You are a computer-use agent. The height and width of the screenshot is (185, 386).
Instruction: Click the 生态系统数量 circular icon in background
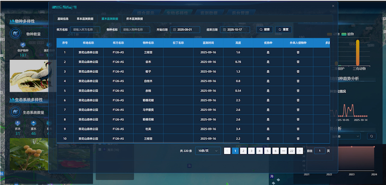click(15, 112)
